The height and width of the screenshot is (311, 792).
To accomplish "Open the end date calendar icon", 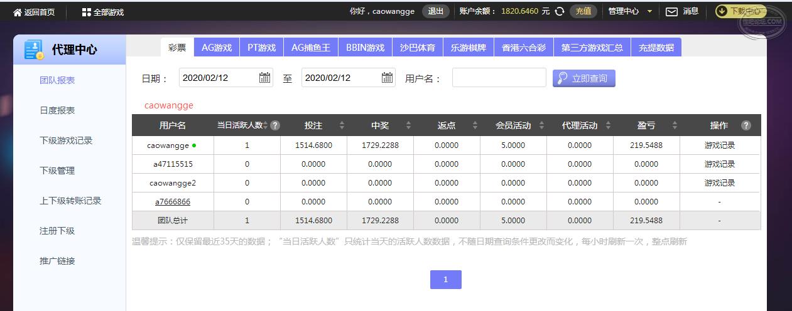I will 387,78.
